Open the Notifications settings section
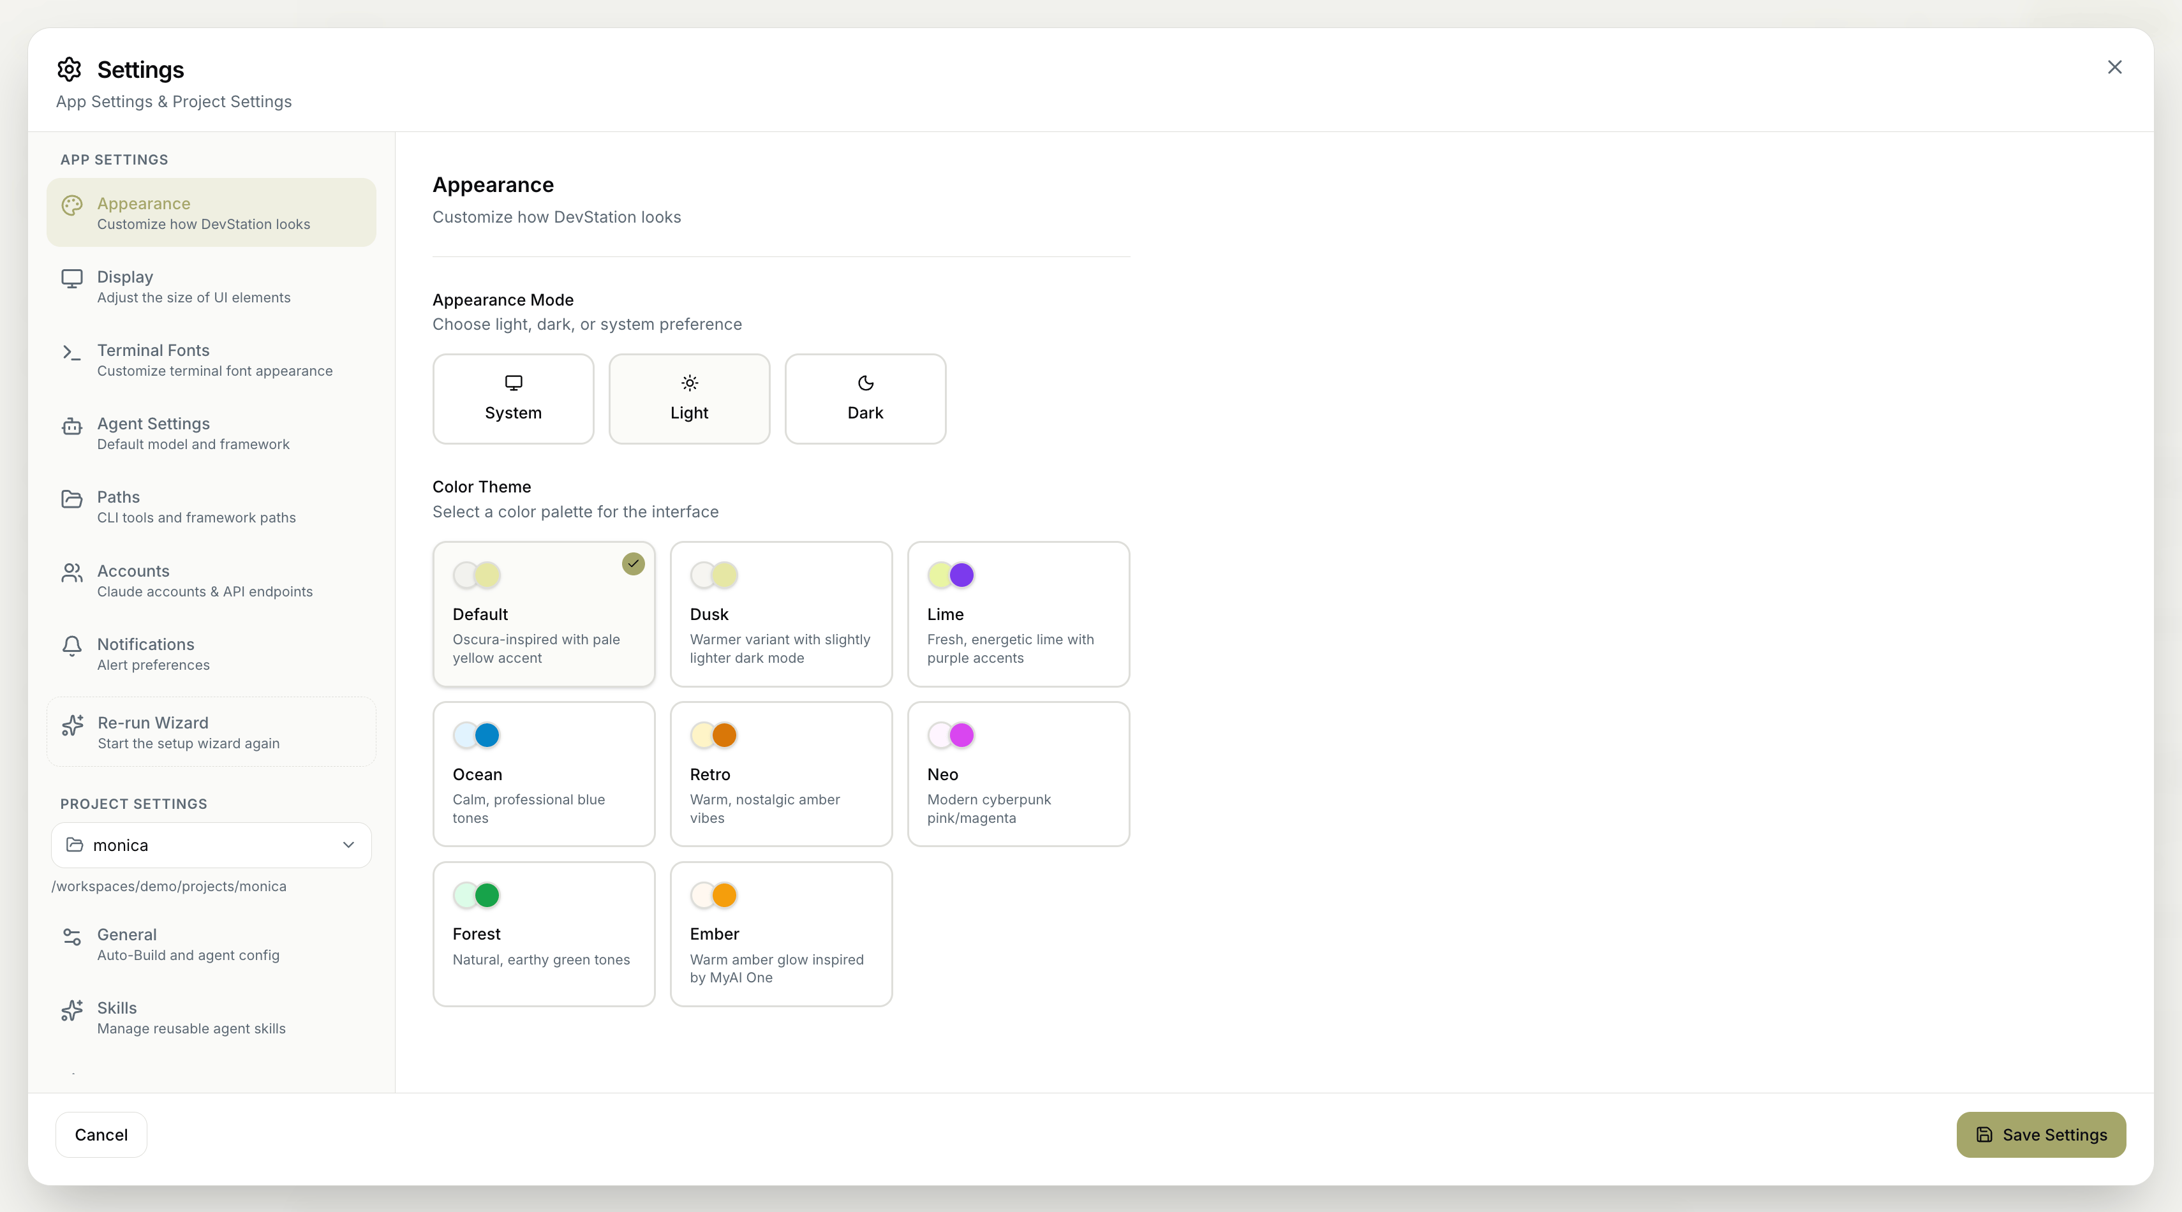The width and height of the screenshot is (2182, 1212). tap(211, 654)
